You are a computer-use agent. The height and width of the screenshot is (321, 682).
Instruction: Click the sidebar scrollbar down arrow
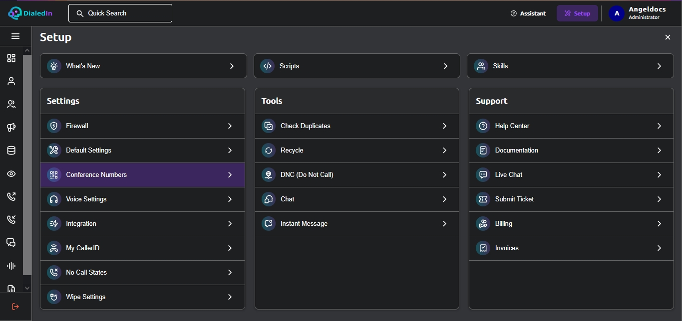coord(27,288)
